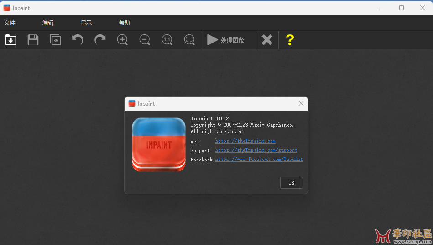The height and width of the screenshot is (245, 433).
Task: Click the Fit to window zoom icon
Action: [189, 40]
